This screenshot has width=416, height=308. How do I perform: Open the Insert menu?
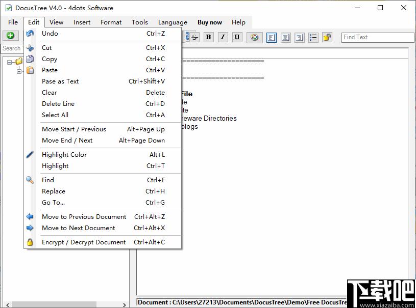(x=82, y=22)
